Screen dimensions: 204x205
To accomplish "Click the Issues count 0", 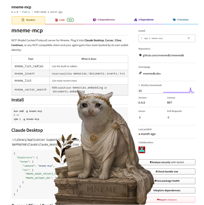I will 140,117.
